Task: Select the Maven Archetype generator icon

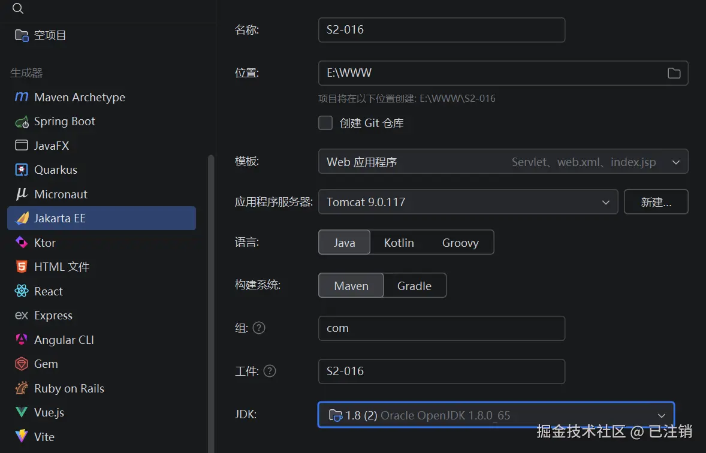Action: click(22, 97)
